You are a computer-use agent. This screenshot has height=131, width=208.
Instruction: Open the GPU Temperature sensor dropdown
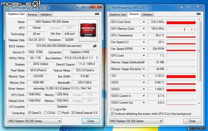click(x=144, y=35)
